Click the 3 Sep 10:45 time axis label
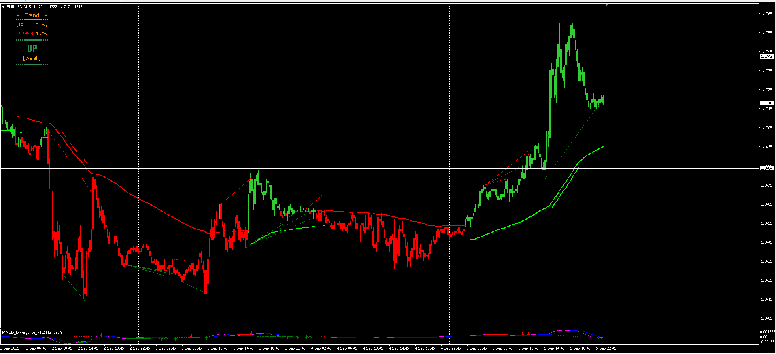Image resolution: width=776 pixels, height=354 pixels. tap(217, 348)
